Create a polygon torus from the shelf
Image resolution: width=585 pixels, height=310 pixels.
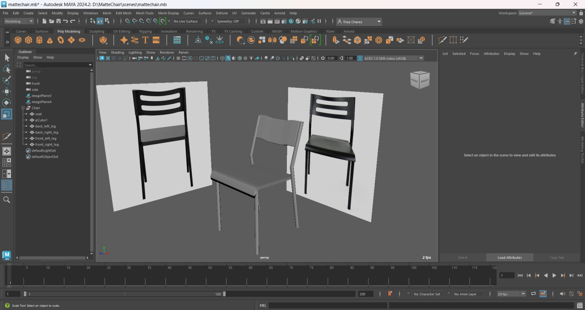(x=61, y=40)
